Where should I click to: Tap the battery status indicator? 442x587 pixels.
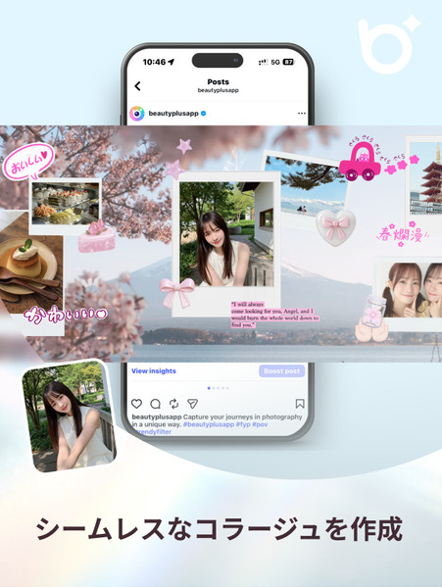(x=288, y=62)
